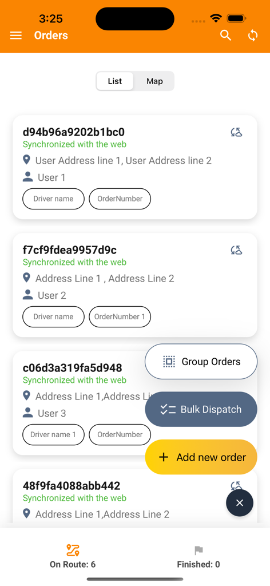Viewport: 270px width, 586px height.
Task: Tap the Wi-Fi status icon
Action: pos(216,18)
